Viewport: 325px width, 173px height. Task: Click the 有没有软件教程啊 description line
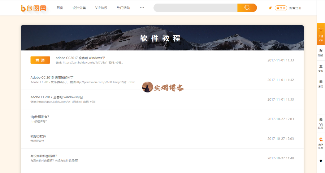click(x=54, y=161)
